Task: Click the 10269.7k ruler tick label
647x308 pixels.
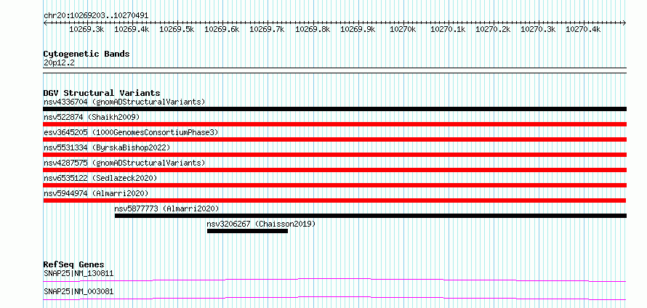Action: click(x=267, y=29)
